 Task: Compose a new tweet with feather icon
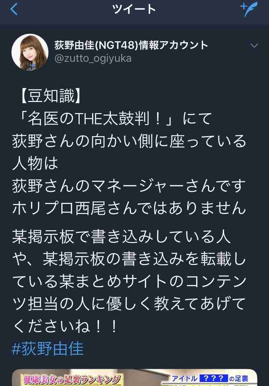[249, 9]
